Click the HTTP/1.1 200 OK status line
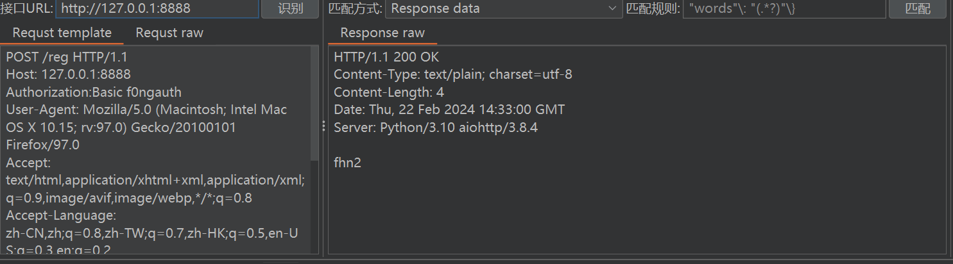Viewport: 953px width, 264px height. 386,56
